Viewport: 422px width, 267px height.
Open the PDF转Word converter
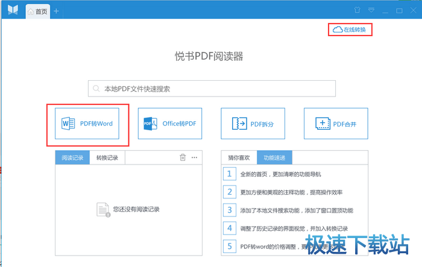[x=87, y=124]
